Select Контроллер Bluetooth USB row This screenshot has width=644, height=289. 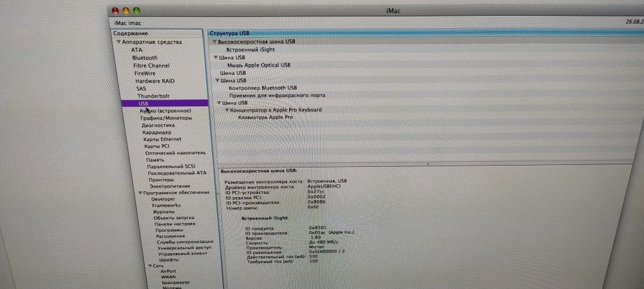tap(263, 88)
